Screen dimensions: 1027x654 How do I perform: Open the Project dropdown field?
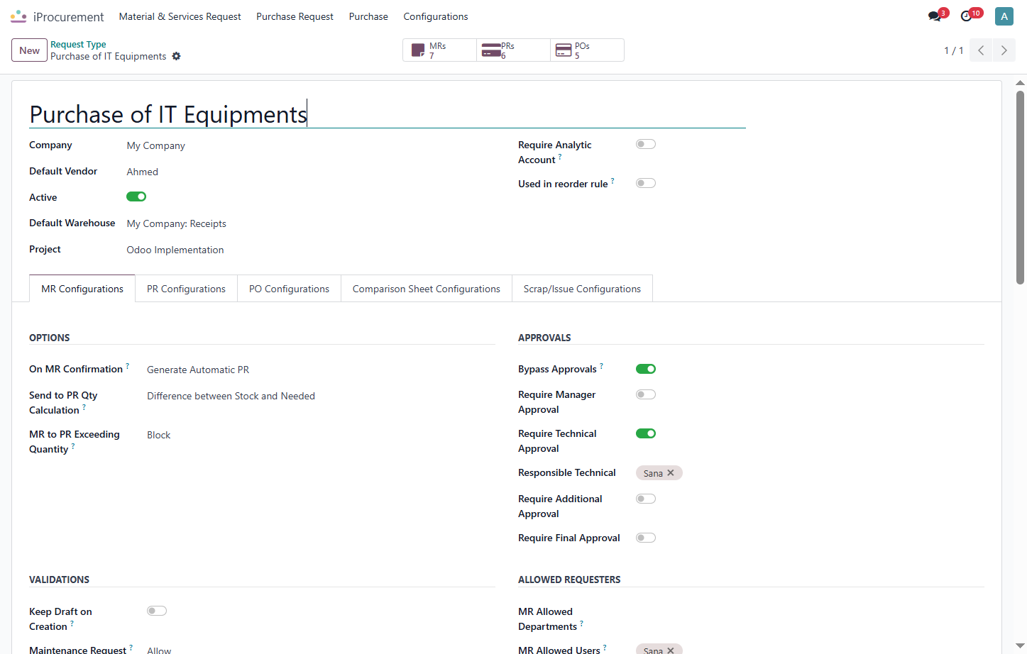pos(311,250)
